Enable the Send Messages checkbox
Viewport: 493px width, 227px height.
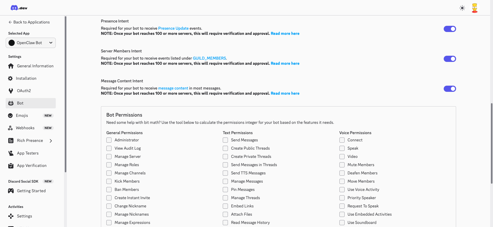(x=225, y=140)
